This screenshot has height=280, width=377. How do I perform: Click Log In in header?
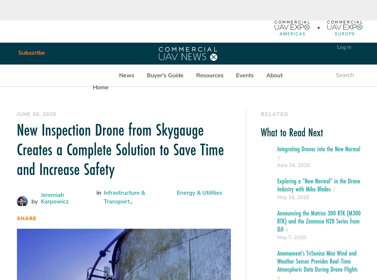click(344, 47)
